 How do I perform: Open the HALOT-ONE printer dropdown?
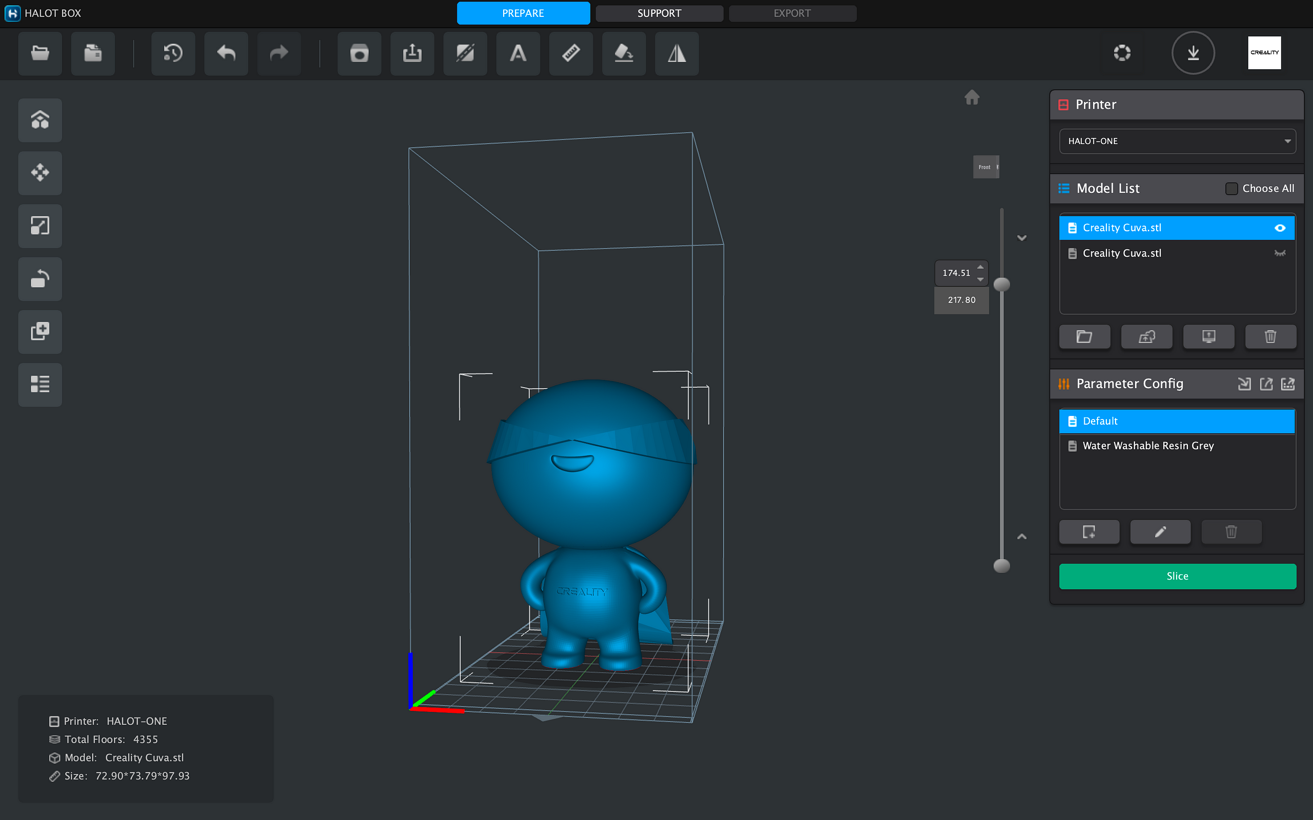[x=1177, y=141]
